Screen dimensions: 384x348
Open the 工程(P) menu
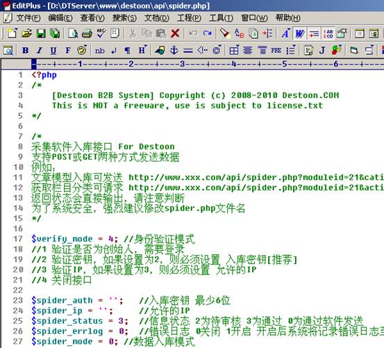click(189, 17)
